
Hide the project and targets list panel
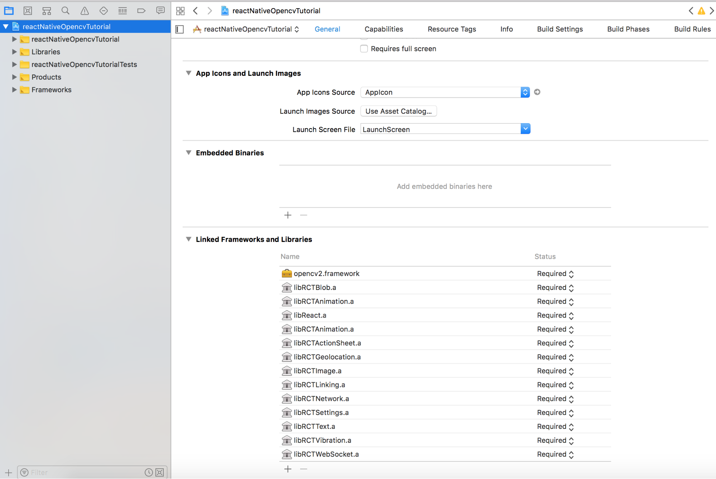[180, 29]
